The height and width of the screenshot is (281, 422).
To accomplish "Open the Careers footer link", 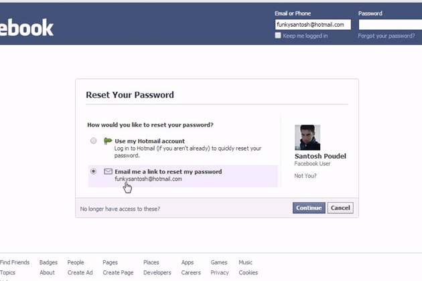I will pos(191,273).
